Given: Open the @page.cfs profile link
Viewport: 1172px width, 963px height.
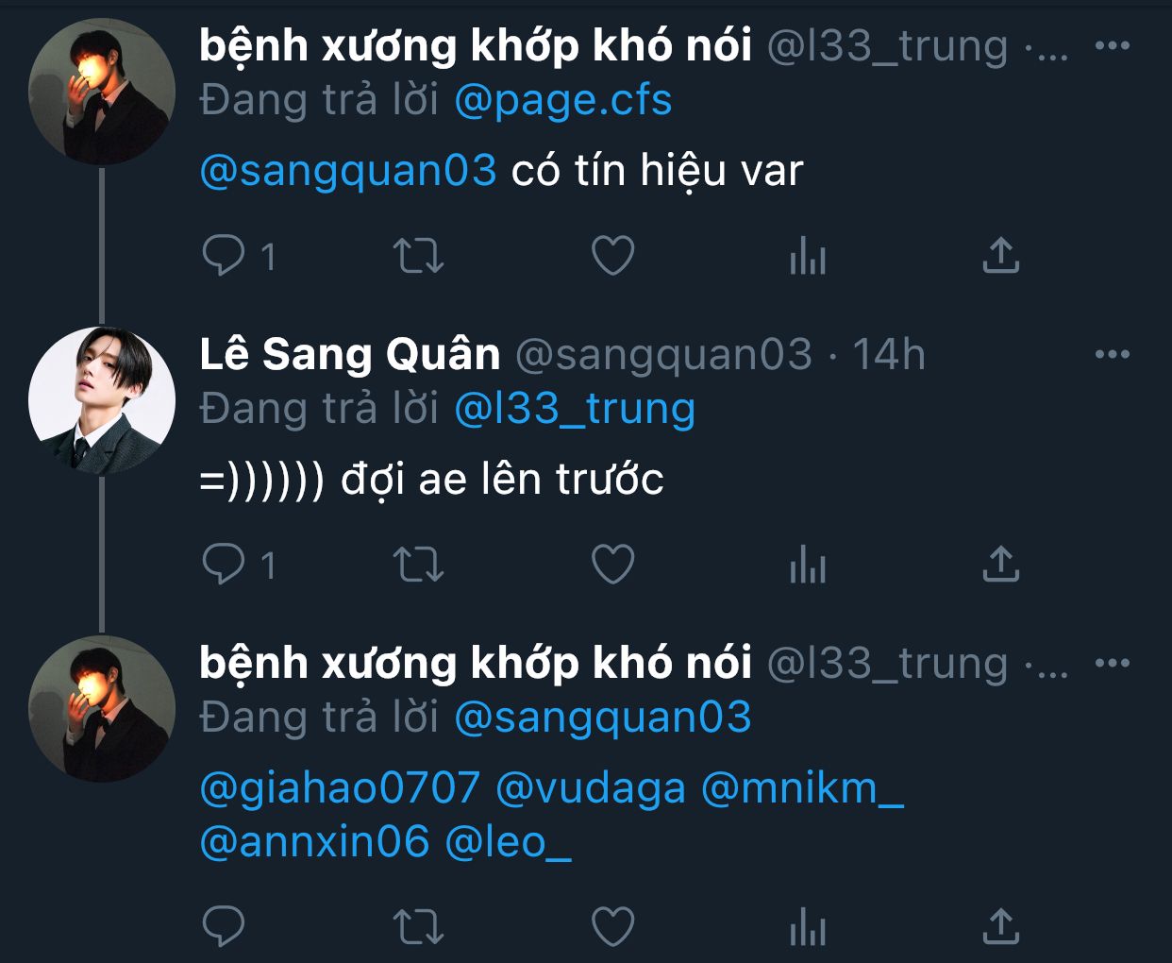Looking at the screenshot, I should tap(563, 101).
